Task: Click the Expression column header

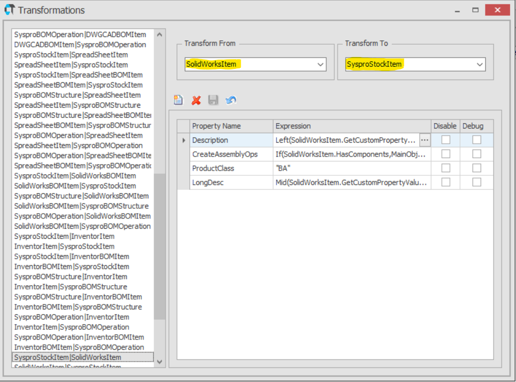Action: [352, 126]
